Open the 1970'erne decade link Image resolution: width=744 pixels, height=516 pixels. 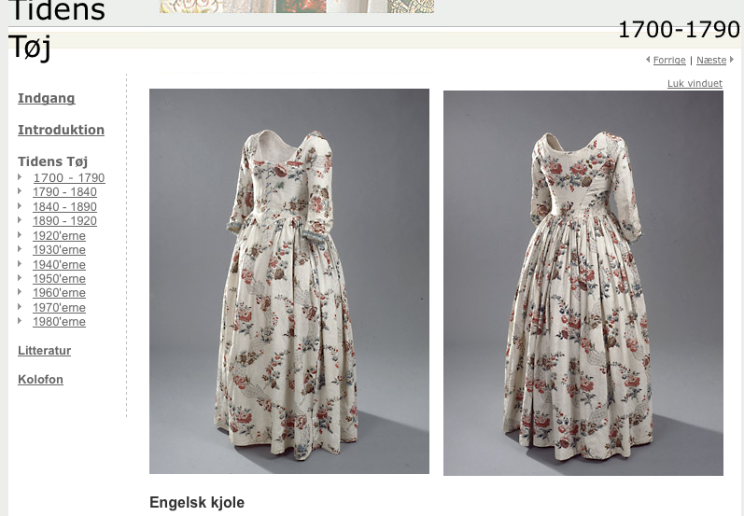point(60,308)
